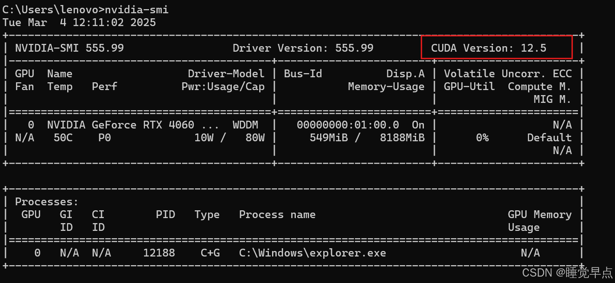Image resolution: width=615 pixels, height=283 pixels.
Task: Click the Perf column header
Action: 105,86
